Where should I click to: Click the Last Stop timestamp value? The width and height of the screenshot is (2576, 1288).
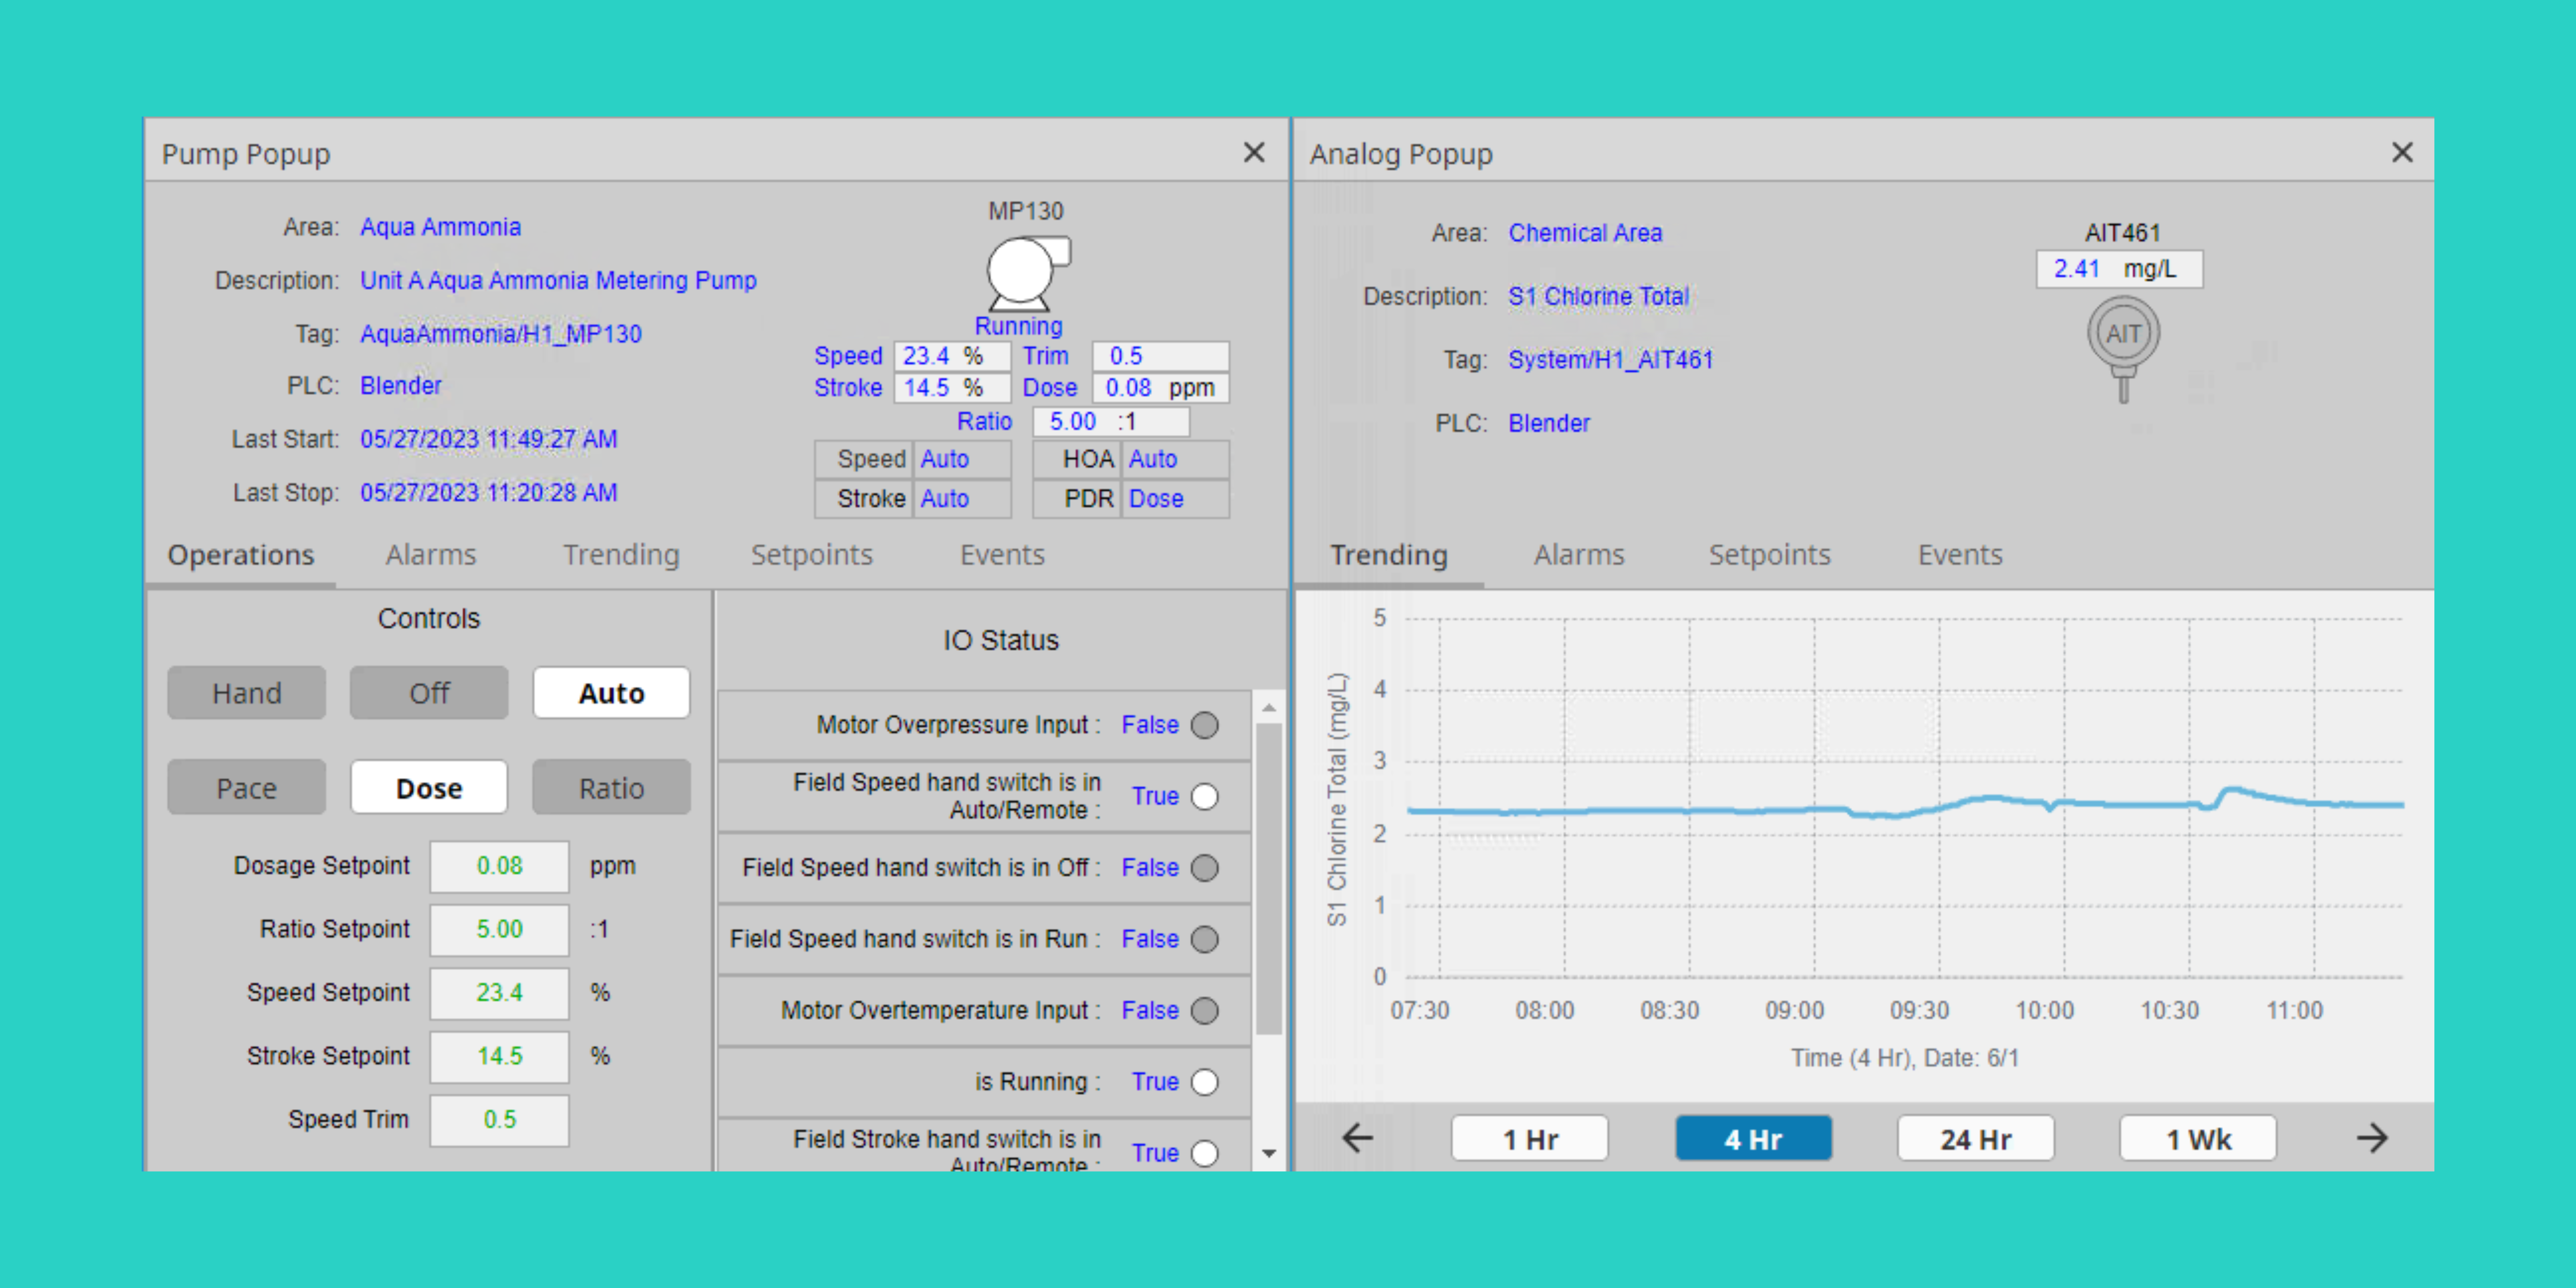tap(489, 493)
